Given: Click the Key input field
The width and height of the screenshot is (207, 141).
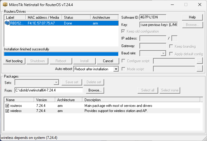Looking at the screenshot, I should (x=159, y=25).
